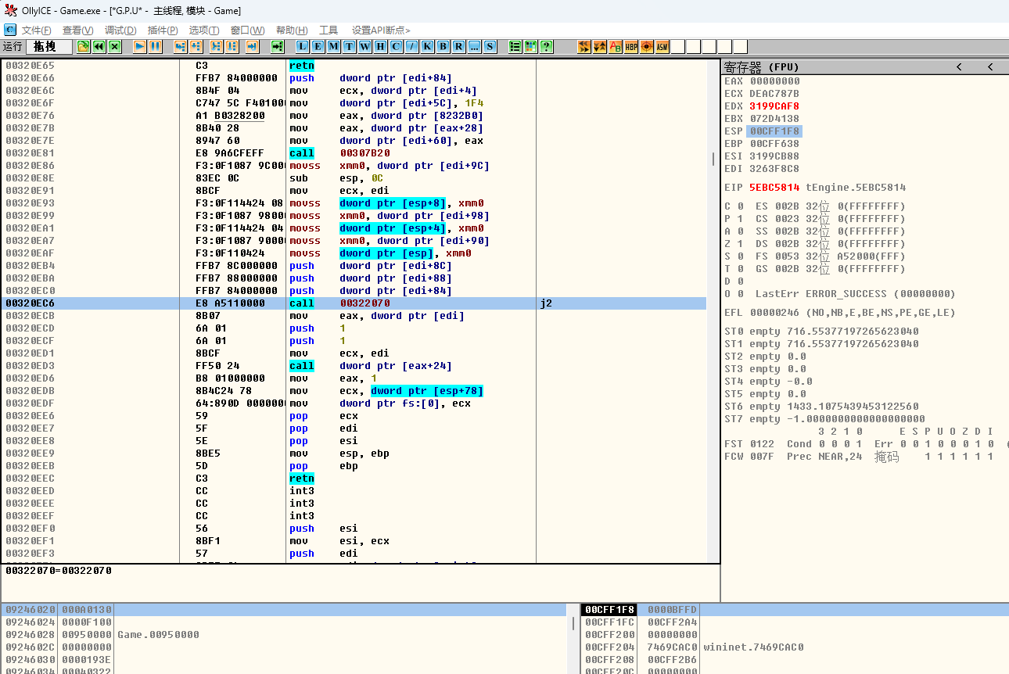This screenshot has height=674, width=1009.
Task: Open the 插件(P) menu
Action: (x=163, y=30)
